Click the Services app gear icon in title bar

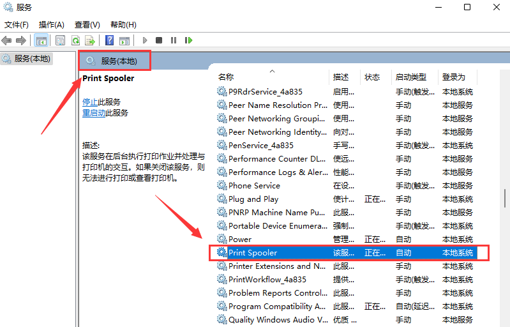point(8,7)
